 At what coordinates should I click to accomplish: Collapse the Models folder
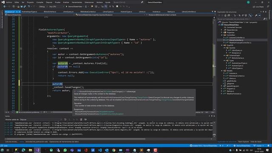(221, 71)
